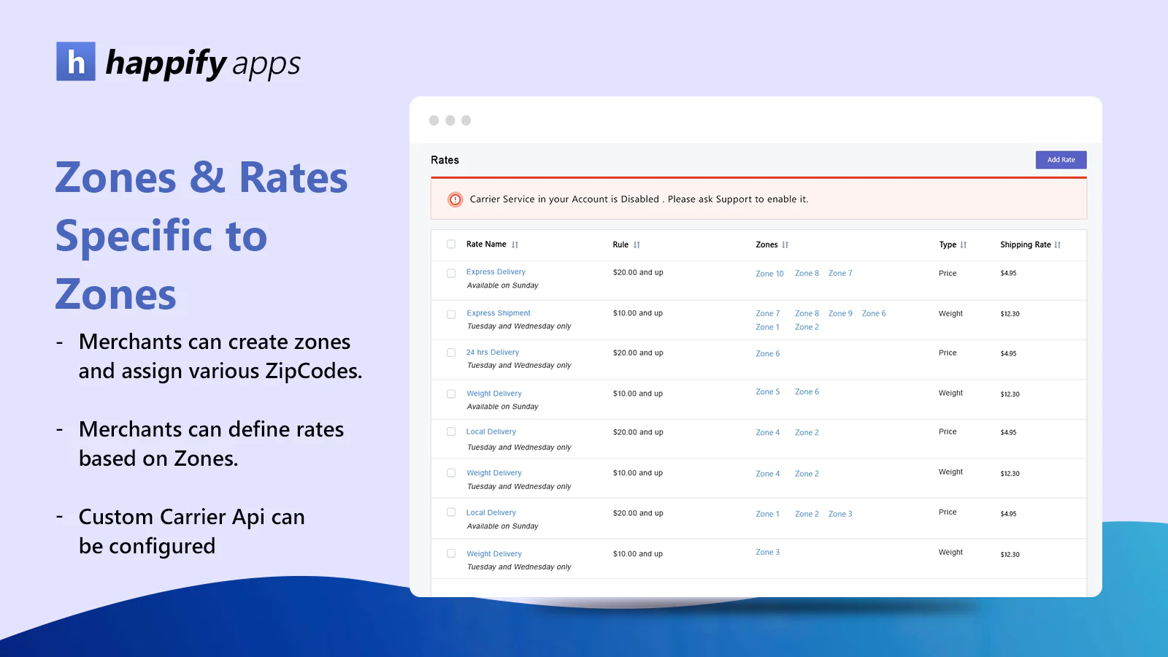Click Zone 3 in Local Delivery row
The width and height of the screenshot is (1168, 657).
tap(840, 514)
